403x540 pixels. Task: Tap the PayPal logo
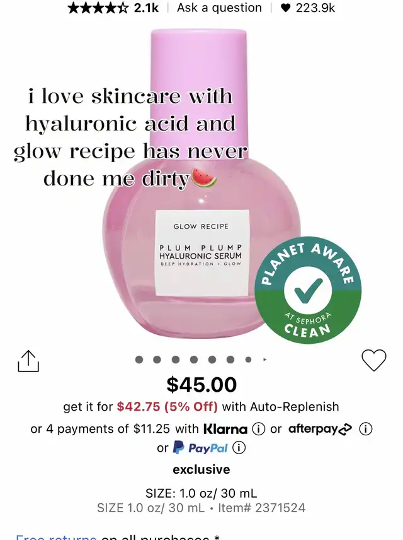click(x=200, y=448)
